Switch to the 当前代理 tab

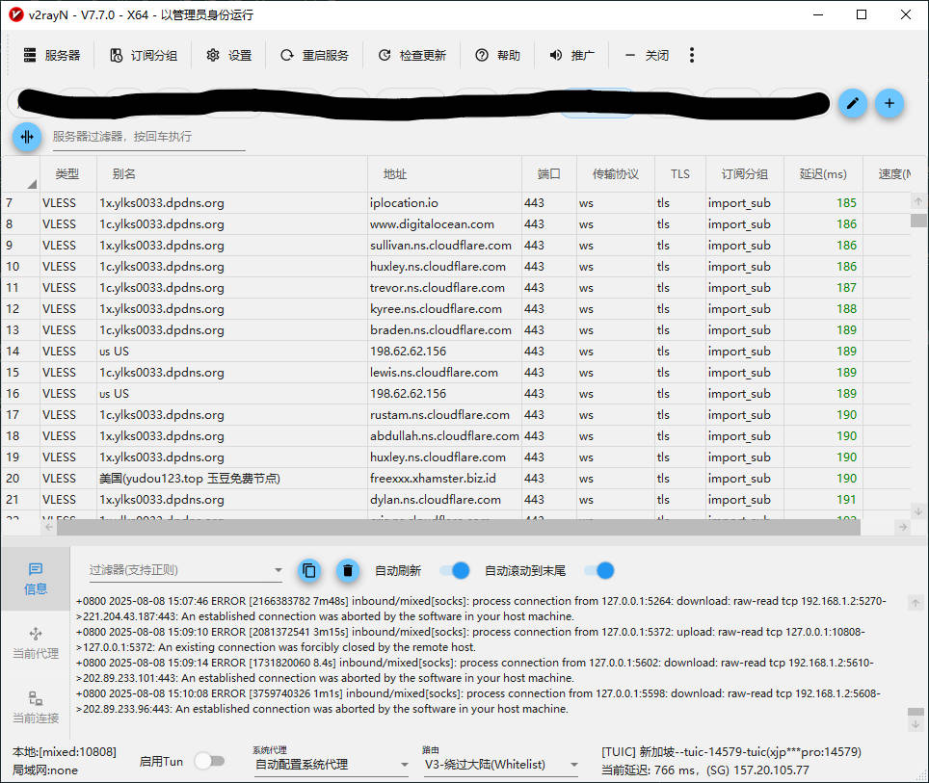[36, 643]
